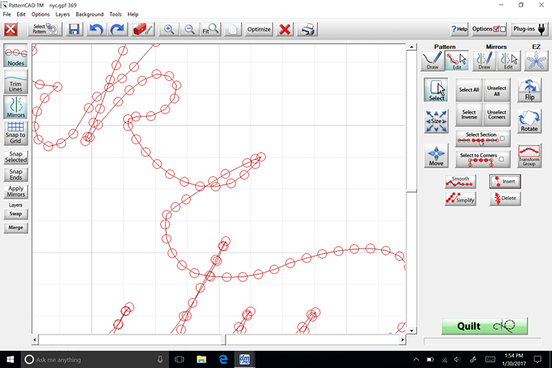The height and width of the screenshot is (368, 552).
Task: Open File Explorer from the taskbar
Action: (201, 360)
